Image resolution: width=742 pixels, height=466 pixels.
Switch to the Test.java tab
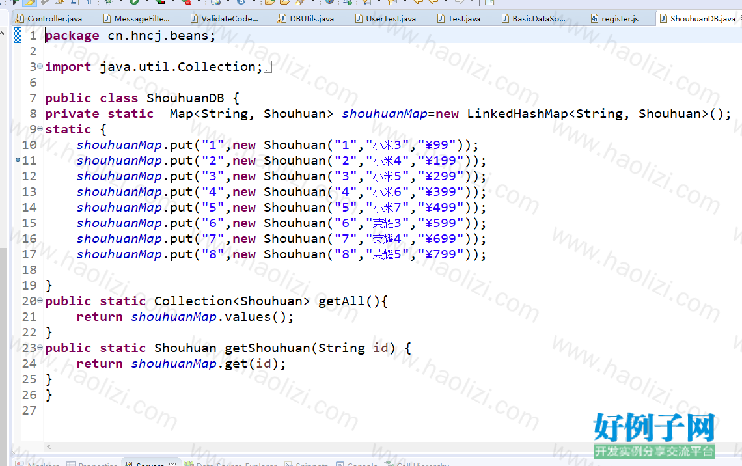point(459,18)
